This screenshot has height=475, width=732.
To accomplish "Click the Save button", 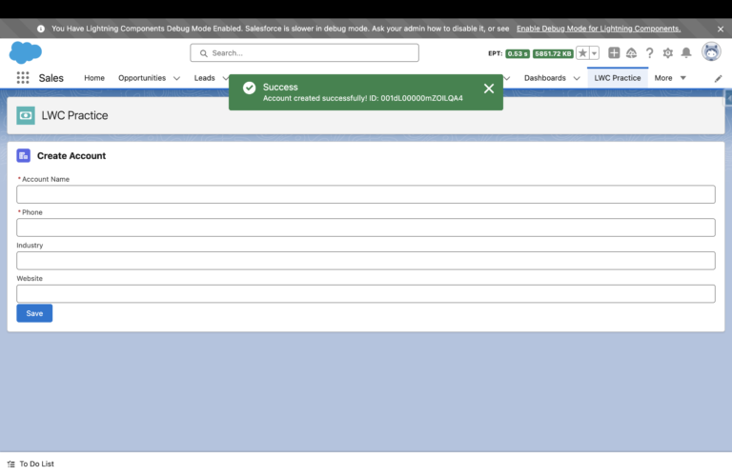I will 34,313.
